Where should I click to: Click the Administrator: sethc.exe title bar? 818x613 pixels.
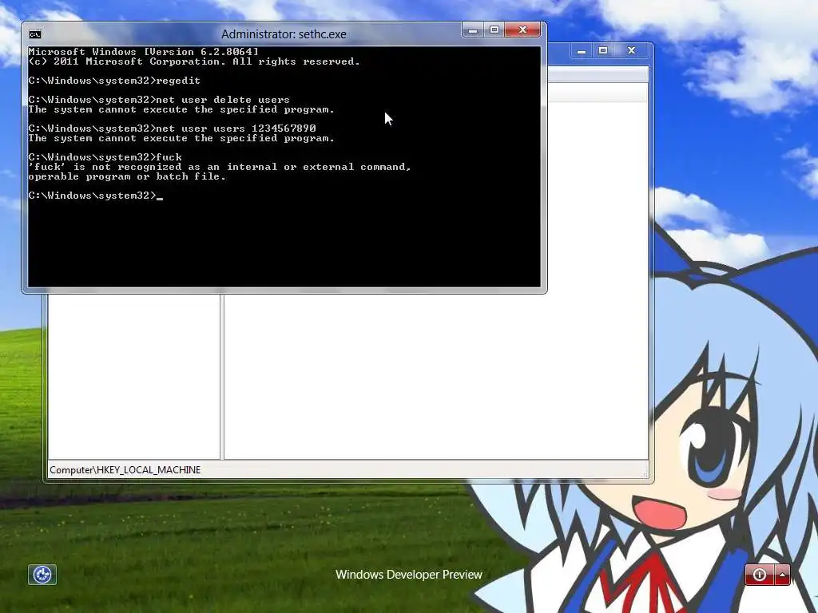pos(284,34)
